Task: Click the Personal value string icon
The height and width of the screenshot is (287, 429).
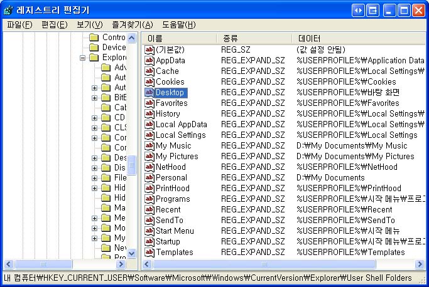Action: [x=149, y=177]
